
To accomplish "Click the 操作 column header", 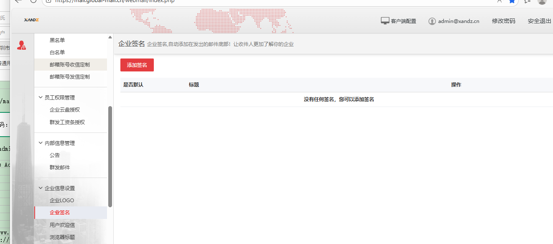I will (x=456, y=85).
